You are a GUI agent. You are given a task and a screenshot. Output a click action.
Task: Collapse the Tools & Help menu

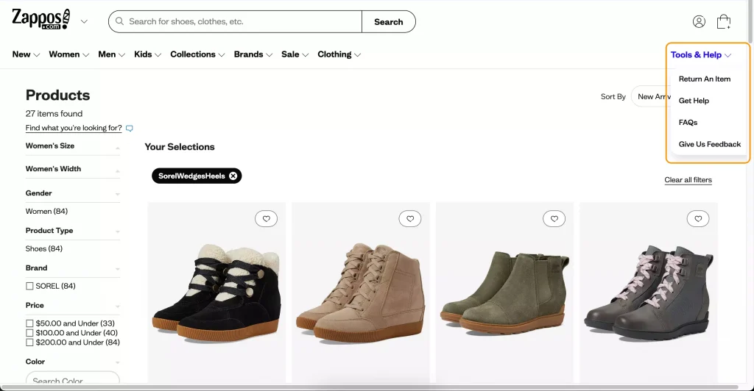coord(701,54)
